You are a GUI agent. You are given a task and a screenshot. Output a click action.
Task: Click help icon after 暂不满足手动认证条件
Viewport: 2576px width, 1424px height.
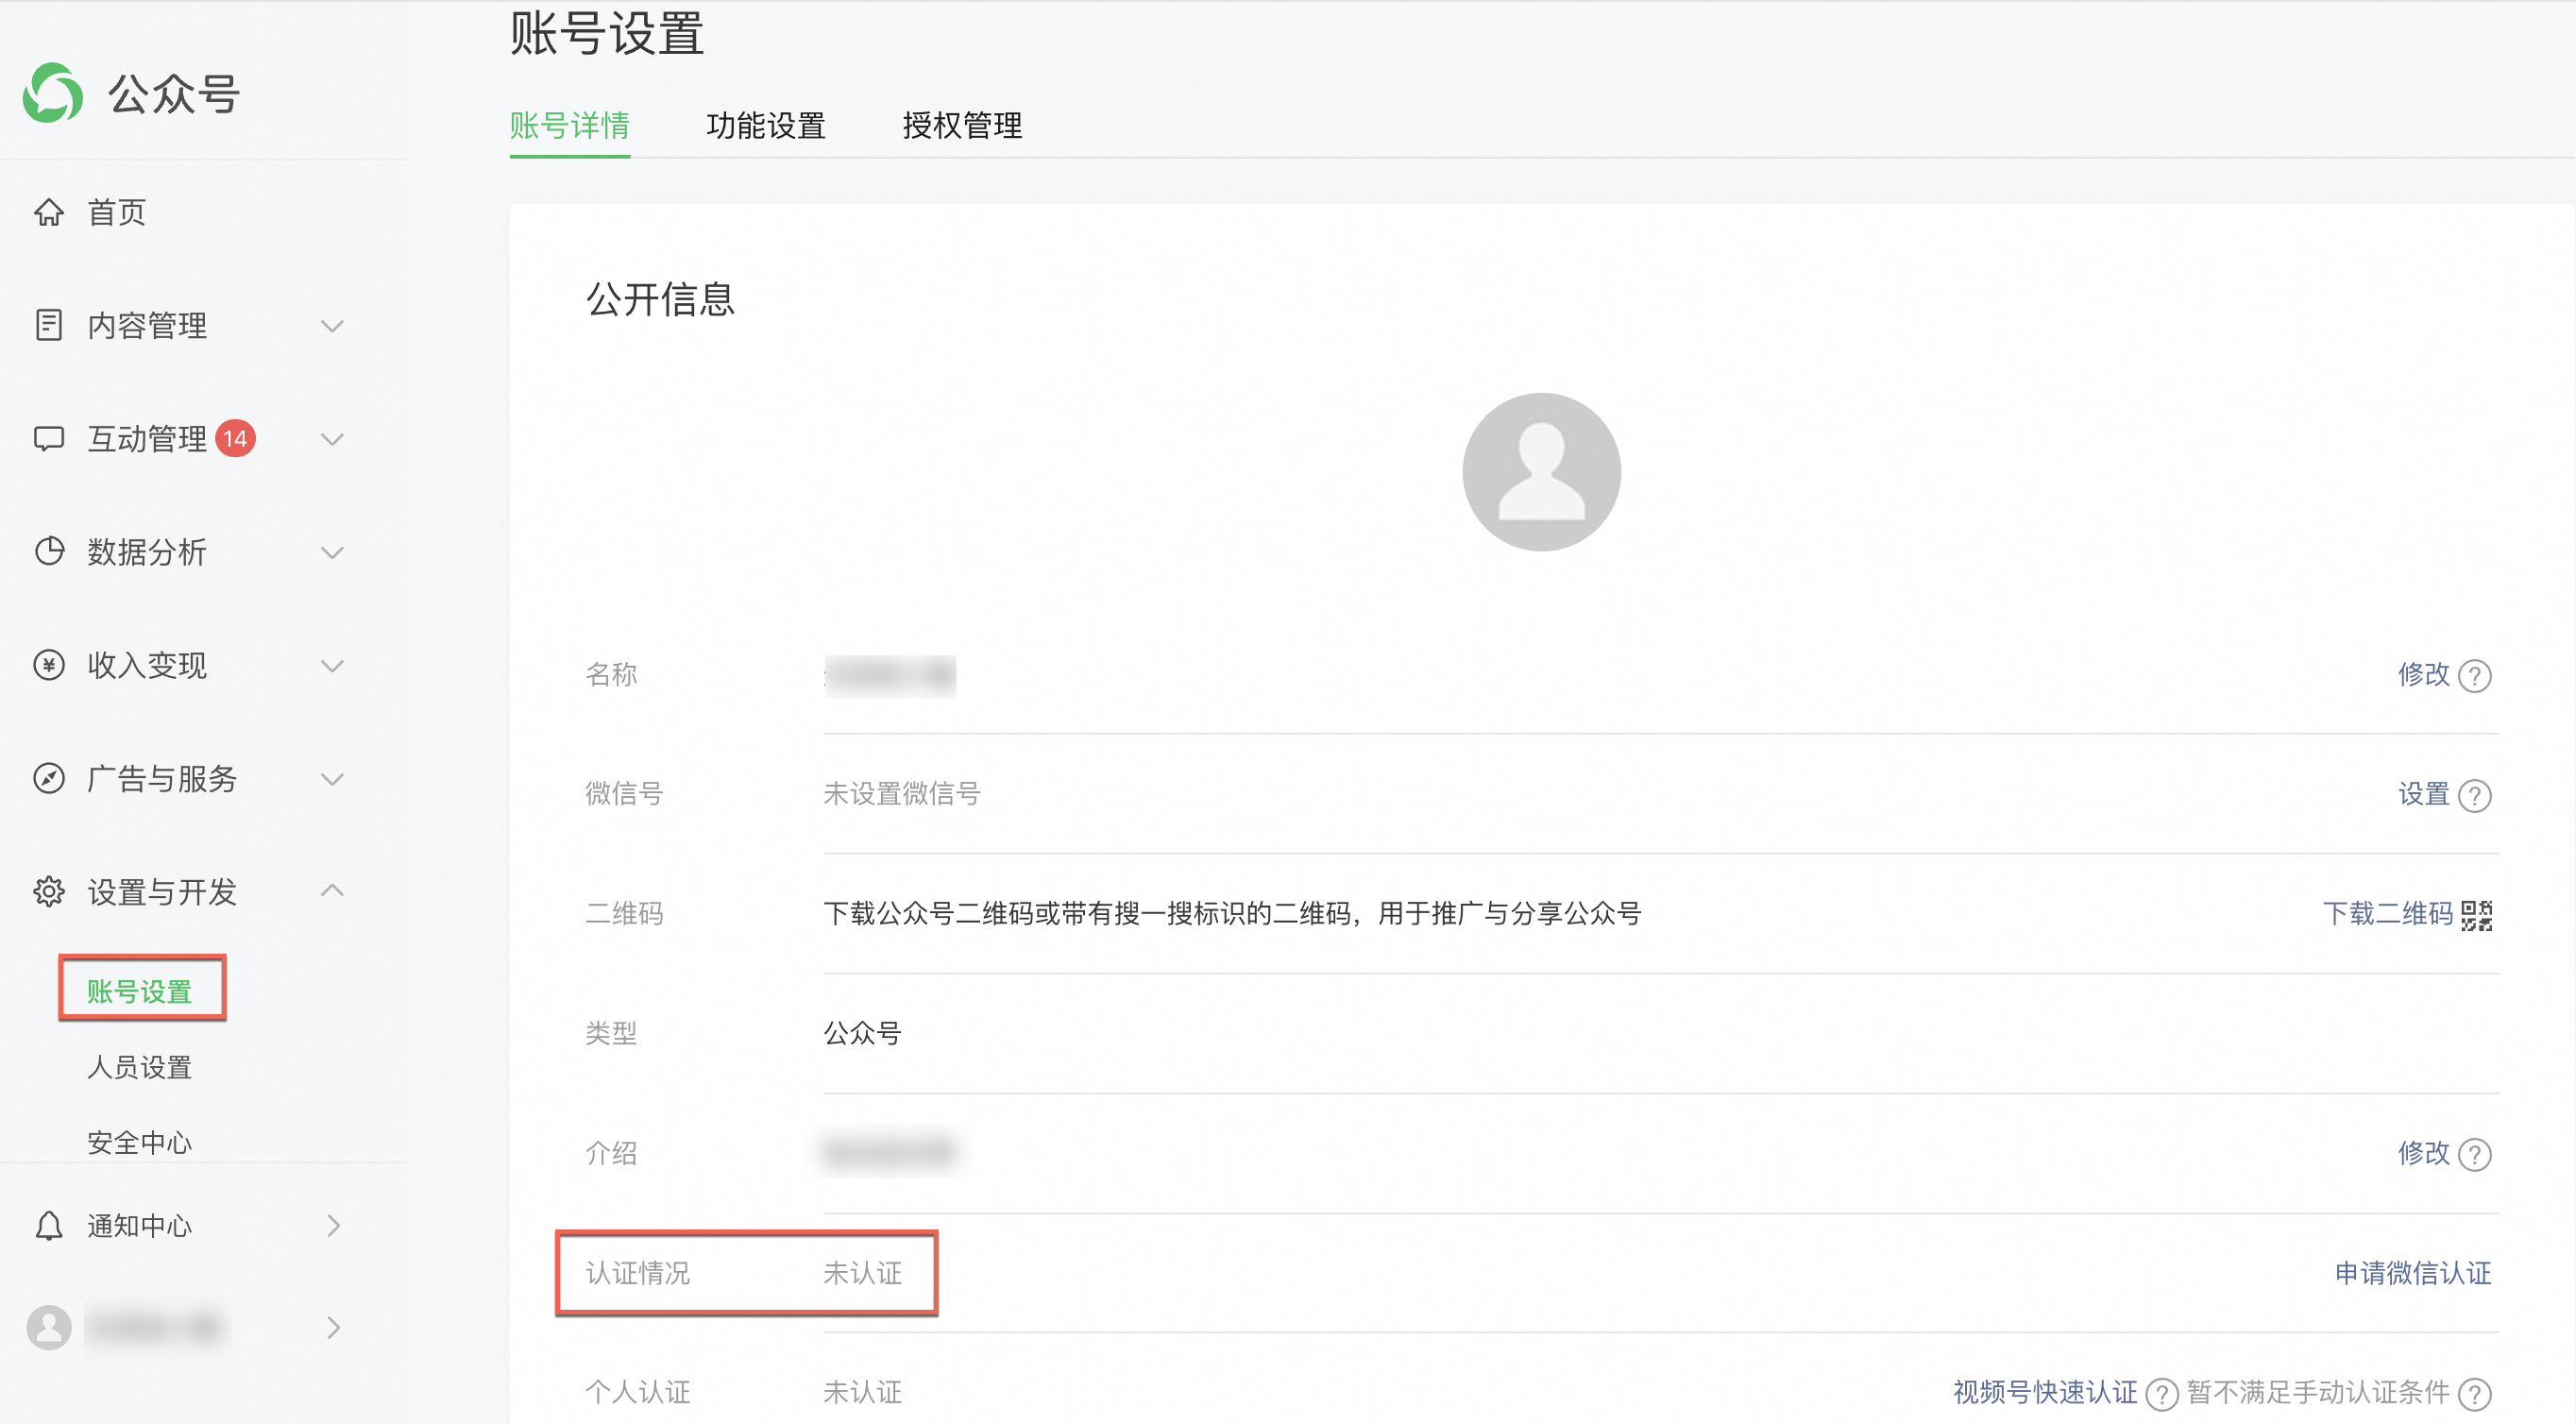click(x=2475, y=1393)
